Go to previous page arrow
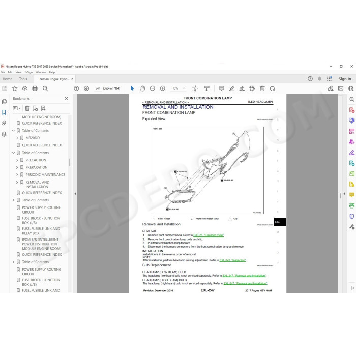Screen dimensions: 356x356 pyautogui.click(x=76, y=88)
